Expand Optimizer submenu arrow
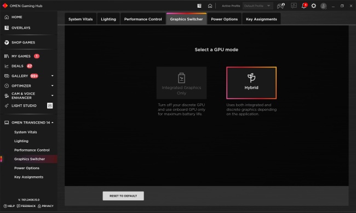The width and height of the screenshot is (356, 213). coord(52,86)
